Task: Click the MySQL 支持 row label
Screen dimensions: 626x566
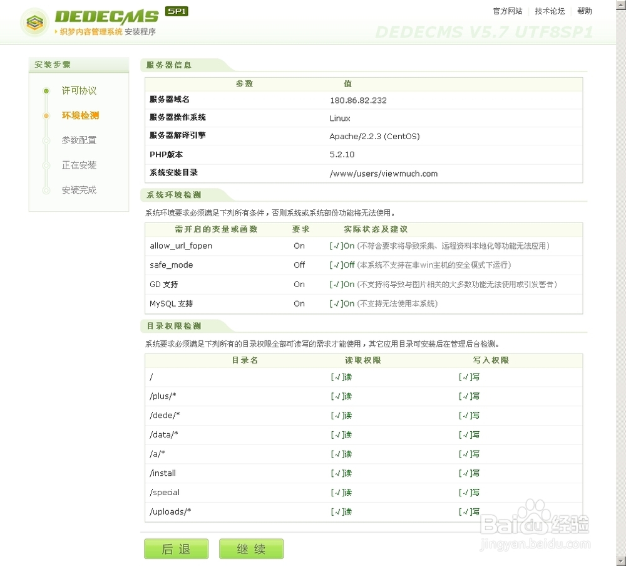Action: pos(172,303)
